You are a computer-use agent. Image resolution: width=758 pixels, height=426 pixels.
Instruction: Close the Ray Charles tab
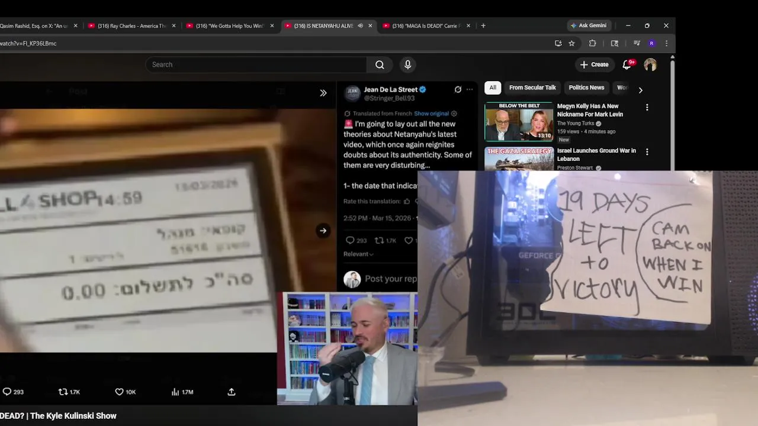point(174,25)
